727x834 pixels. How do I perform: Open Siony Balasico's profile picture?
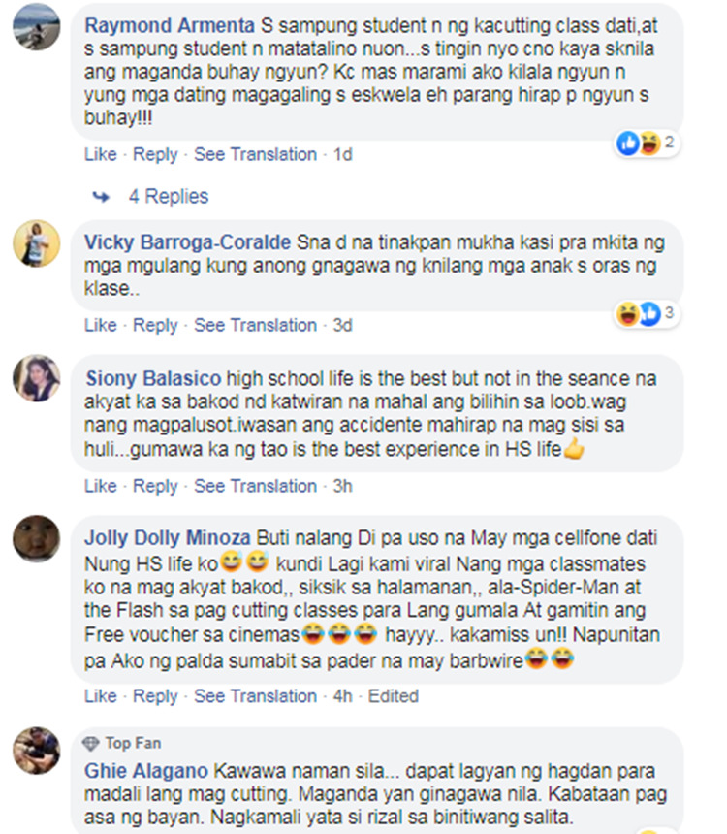(x=36, y=378)
